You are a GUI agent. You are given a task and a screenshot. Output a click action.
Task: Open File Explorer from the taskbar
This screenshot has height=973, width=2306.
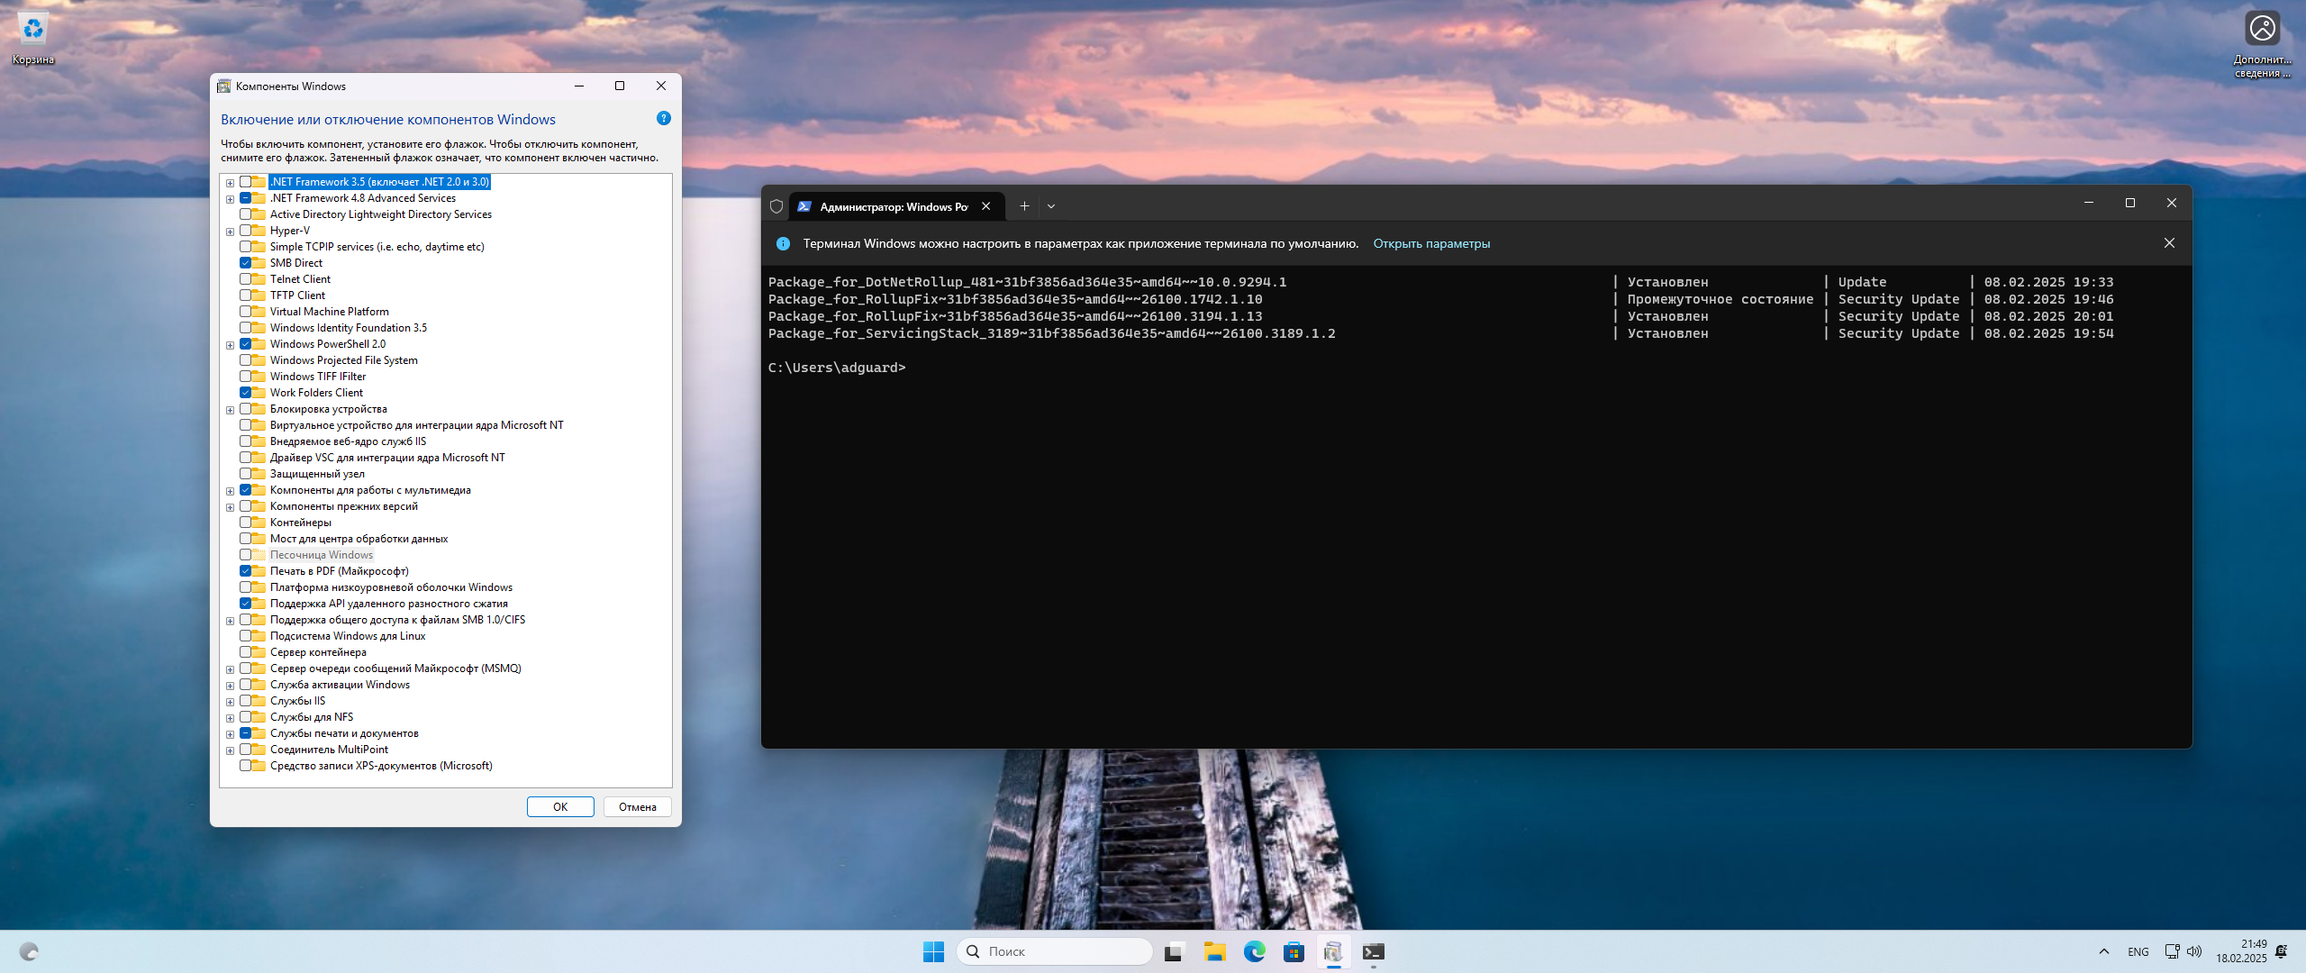(x=1214, y=951)
